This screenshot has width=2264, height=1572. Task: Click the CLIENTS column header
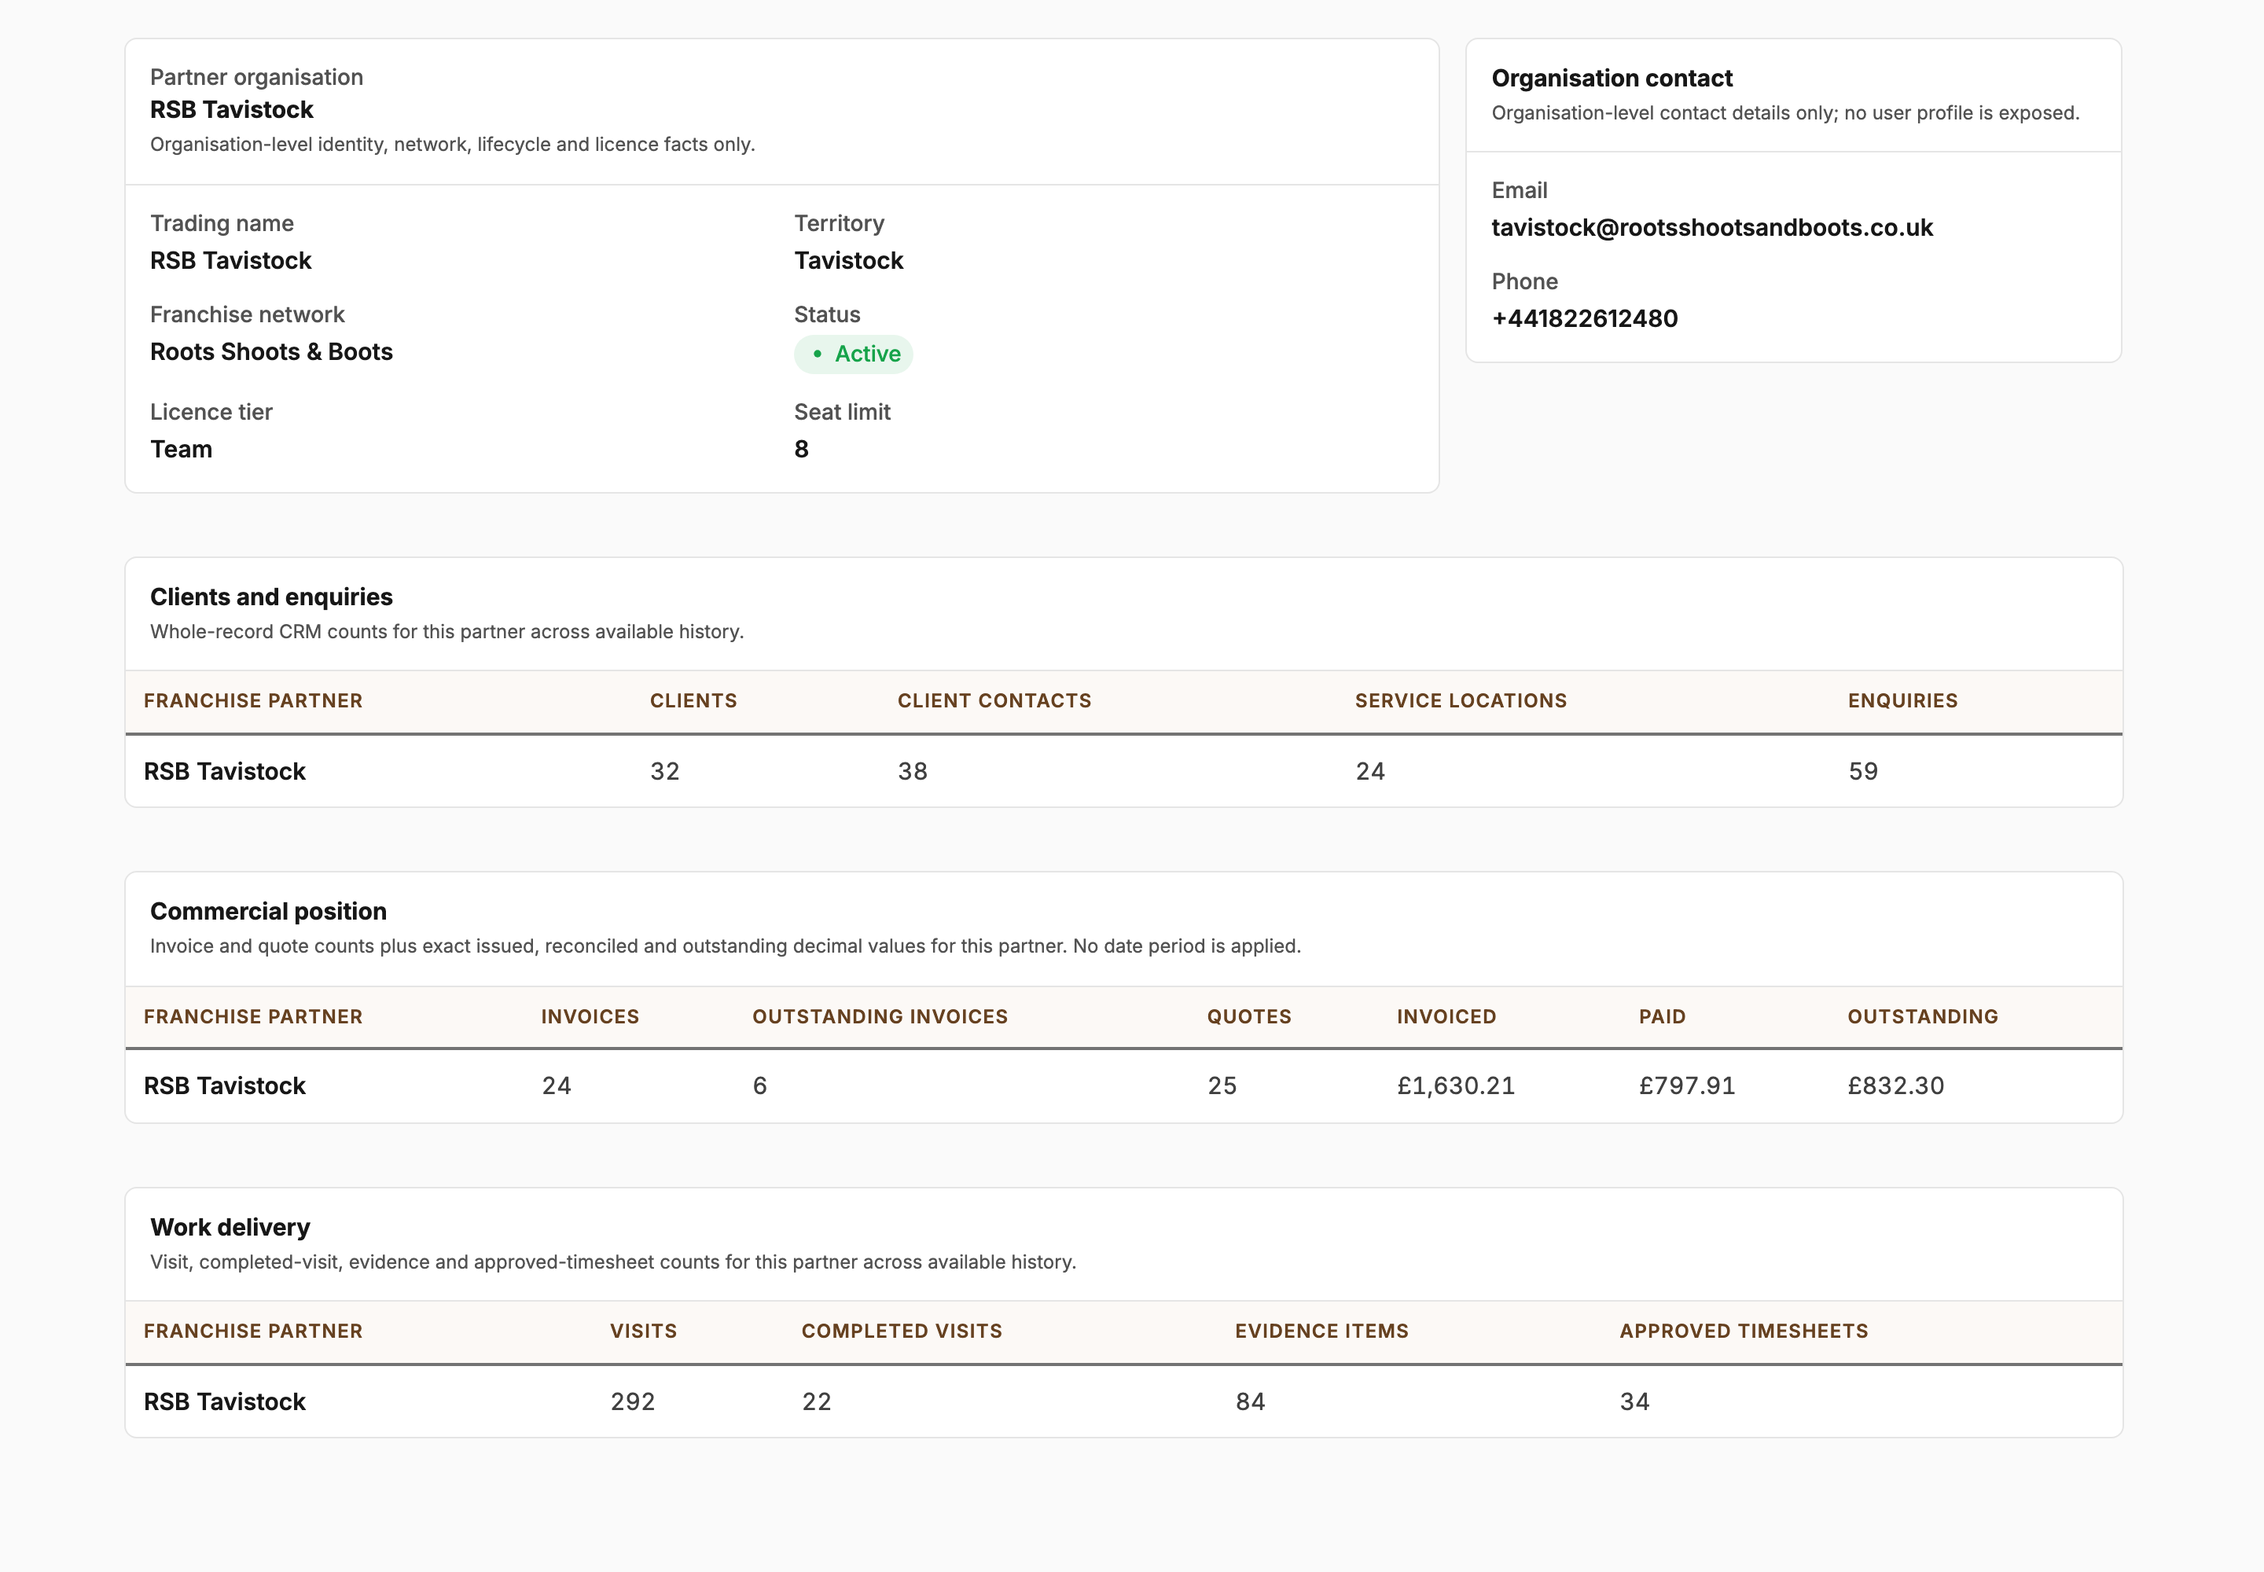pyautogui.click(x=693, y=700)
